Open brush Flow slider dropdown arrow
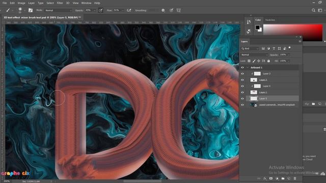Viewport: 326px width, 183px height. (123, 10)
